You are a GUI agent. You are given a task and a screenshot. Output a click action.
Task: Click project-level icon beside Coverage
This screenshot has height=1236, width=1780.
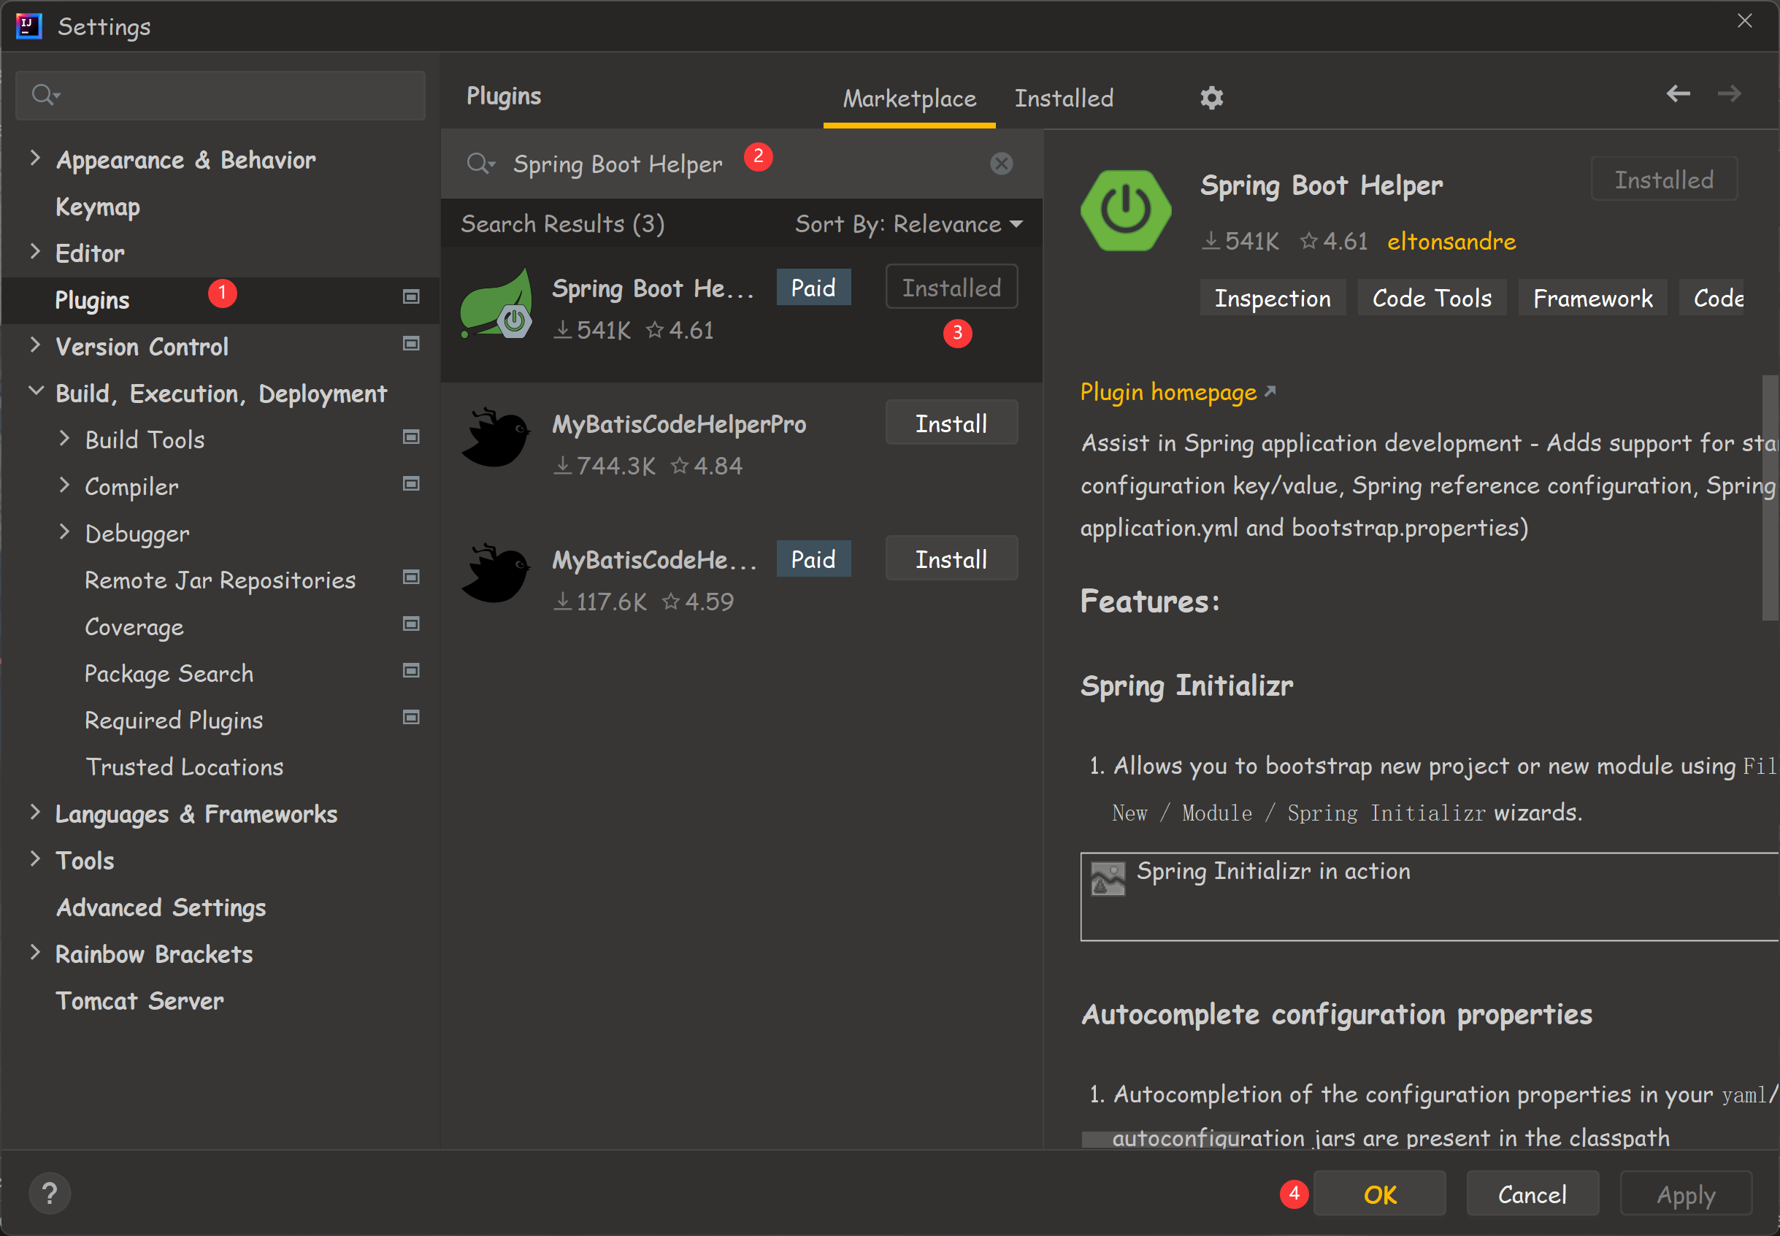pos(411,624)
